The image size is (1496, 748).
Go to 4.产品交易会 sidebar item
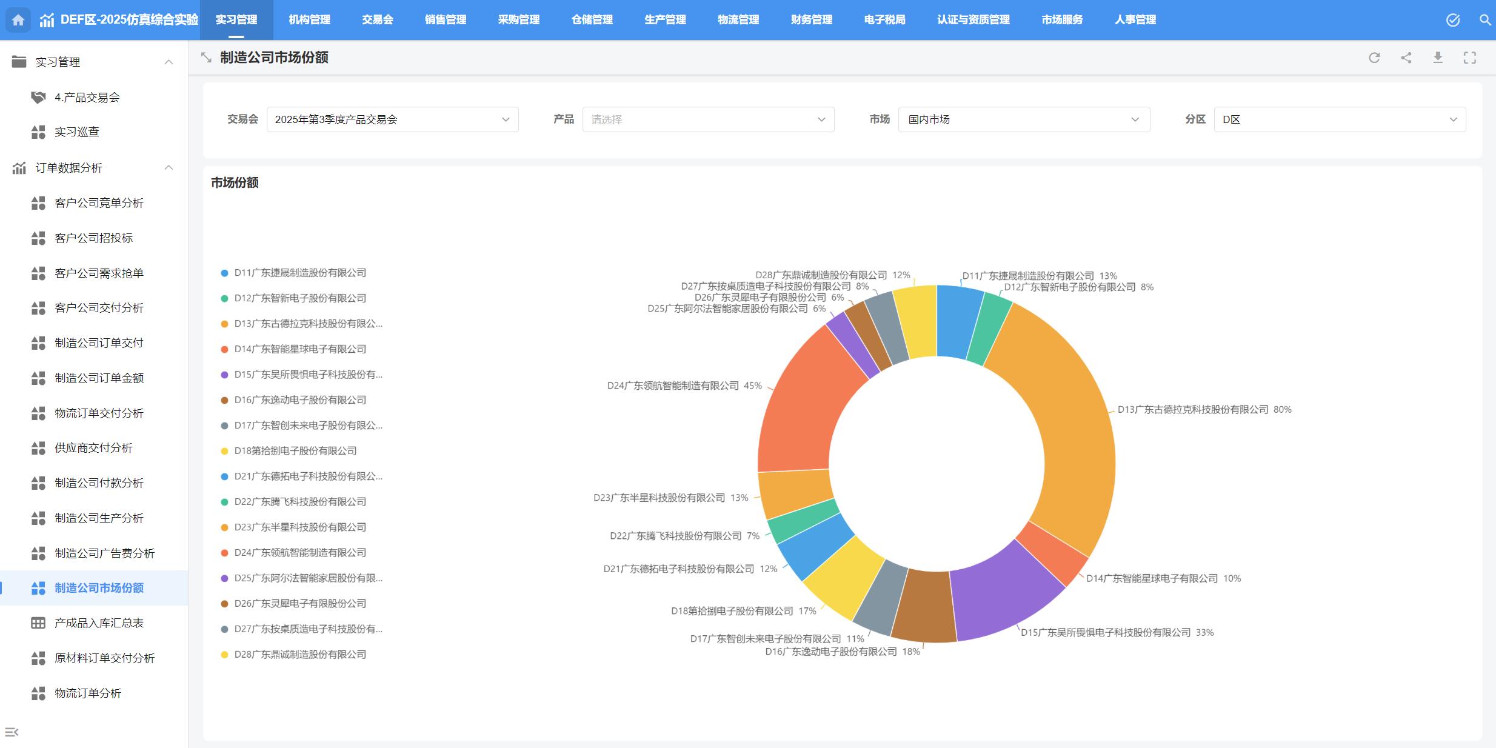pyautogui.click(x=87, y=98)
